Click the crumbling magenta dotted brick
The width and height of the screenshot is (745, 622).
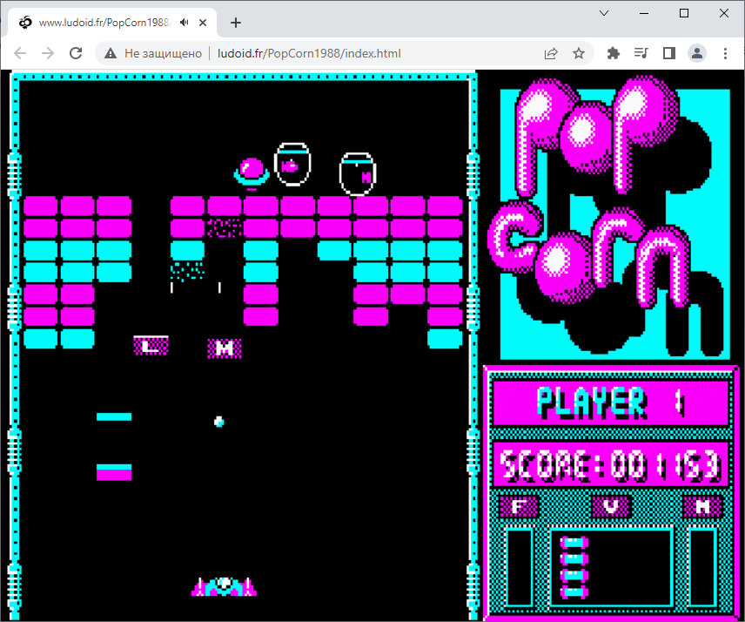point(225,227)
